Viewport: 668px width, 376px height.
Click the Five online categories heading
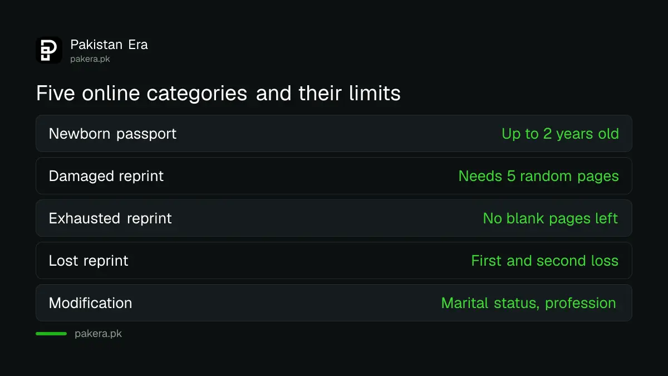(218, 93)
